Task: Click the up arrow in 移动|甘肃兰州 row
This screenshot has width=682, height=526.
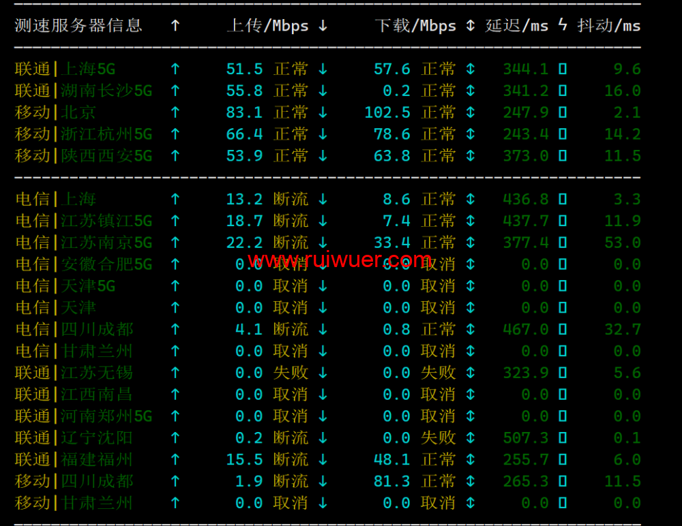Action: coord(175,504)
